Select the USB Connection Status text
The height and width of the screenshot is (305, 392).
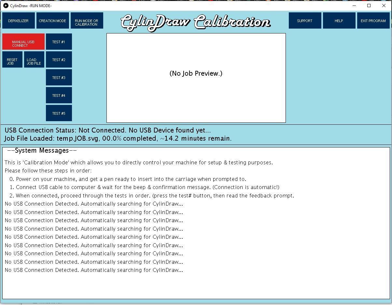[107, 130]
